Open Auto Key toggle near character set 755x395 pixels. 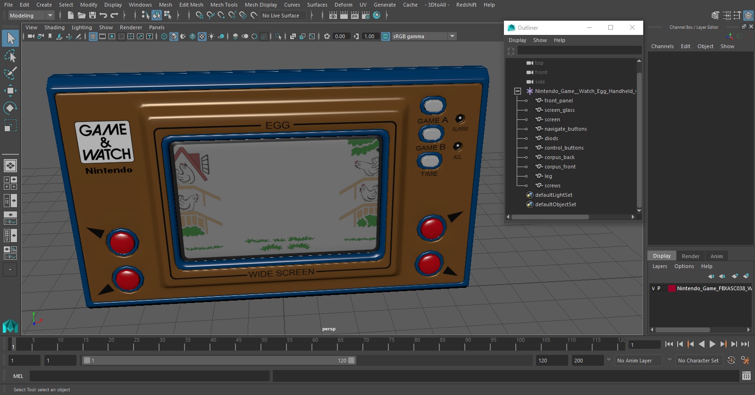[x=731, y=361]
